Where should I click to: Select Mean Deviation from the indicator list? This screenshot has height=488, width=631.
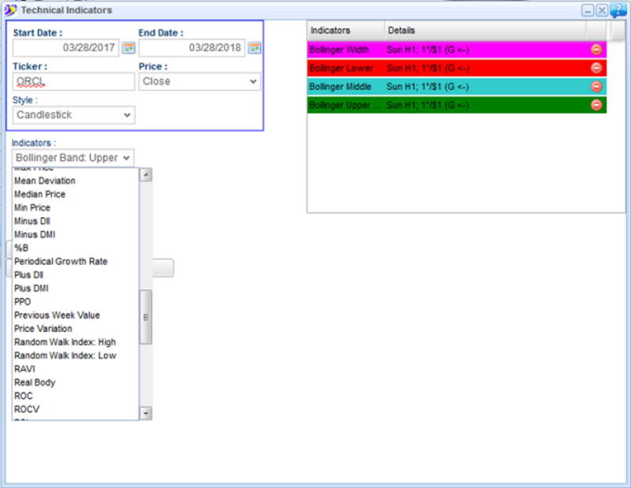[x=45, y=181]
